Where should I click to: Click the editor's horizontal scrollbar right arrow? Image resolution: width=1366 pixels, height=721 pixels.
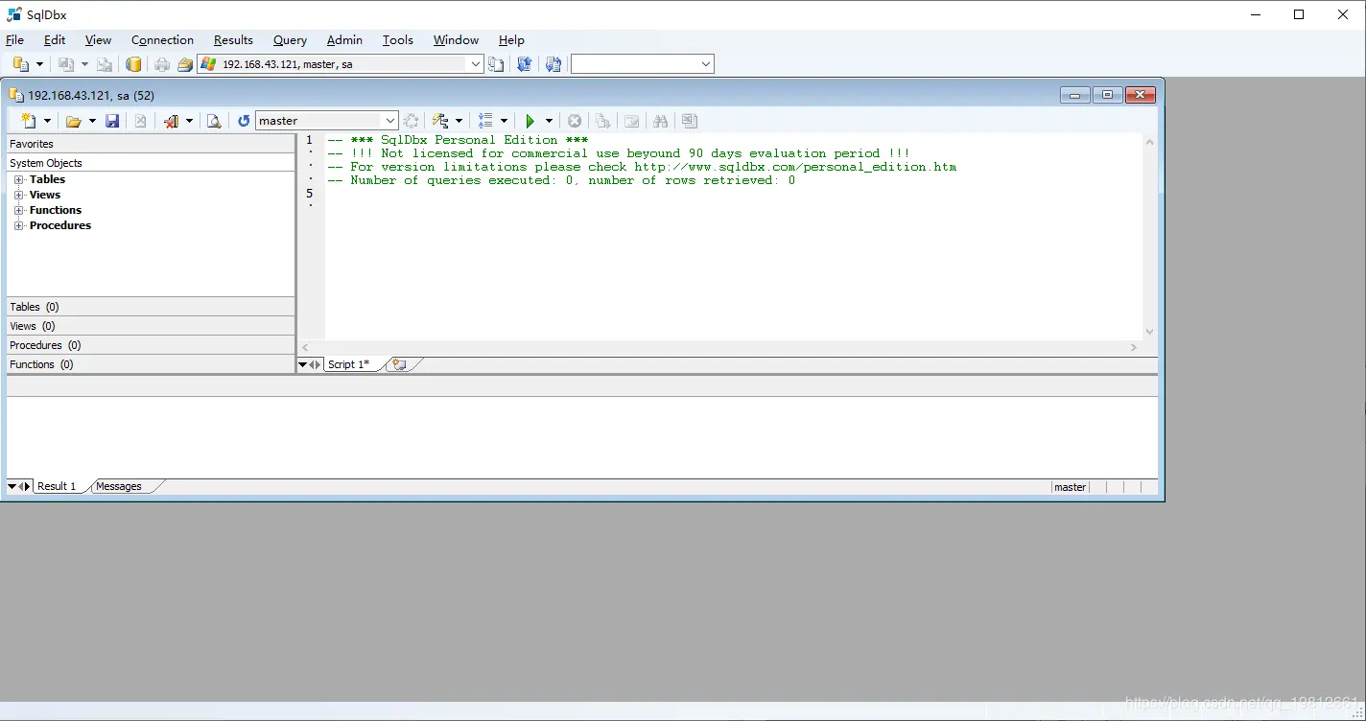[1134, 347]
